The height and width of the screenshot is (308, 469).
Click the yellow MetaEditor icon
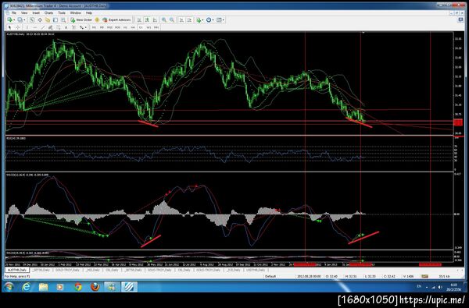point(97,20)
